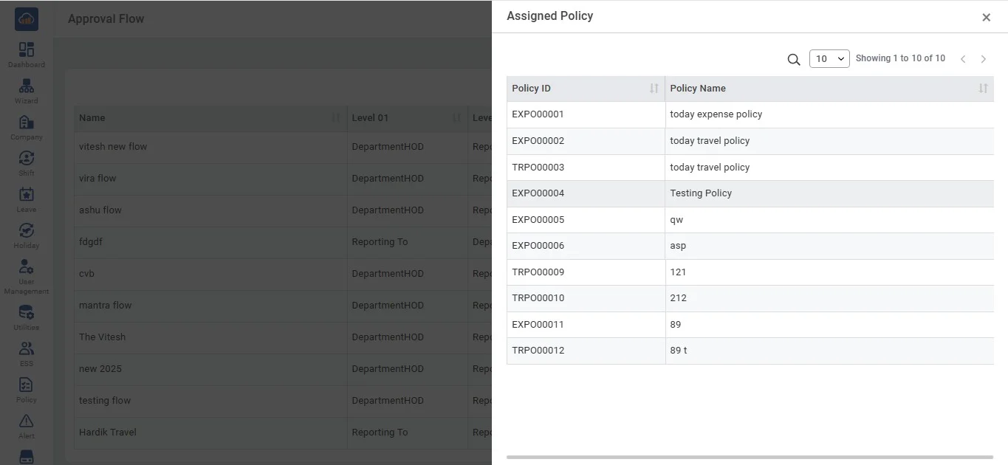This screenshot has height=465, width=1008.
Task: Go to previous page chevron
Action: [x=963, y=59]
